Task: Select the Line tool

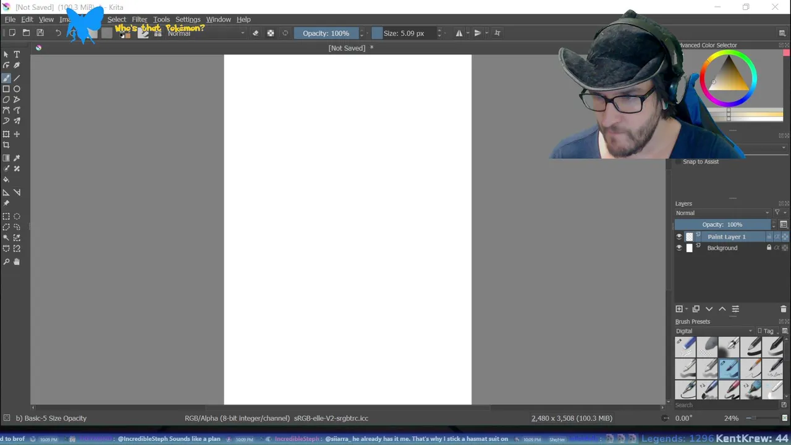Action: click(17, 78)
